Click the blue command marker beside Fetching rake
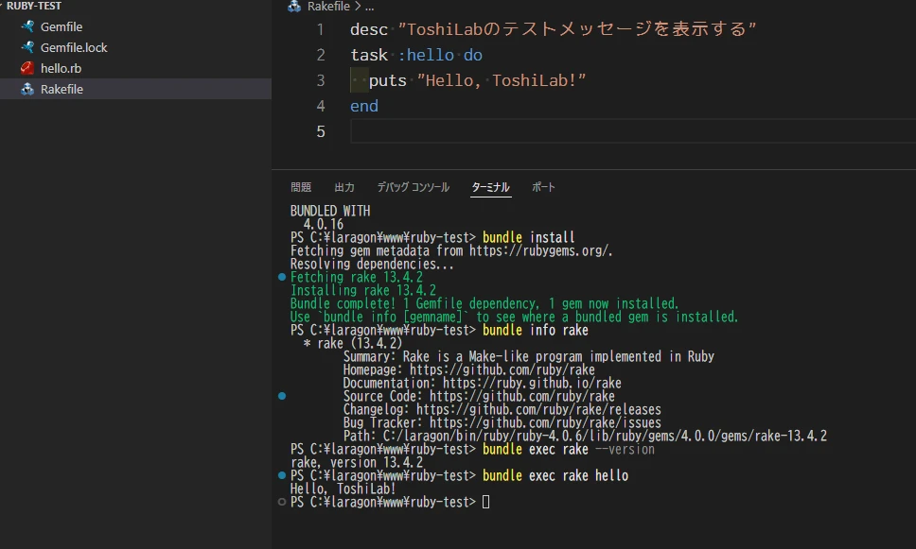 click(x=282, y=277)
